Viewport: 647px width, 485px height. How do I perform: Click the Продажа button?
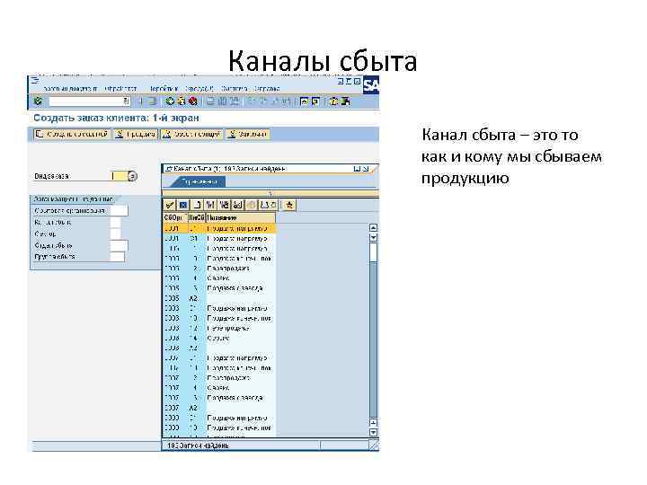click(136, 134)
